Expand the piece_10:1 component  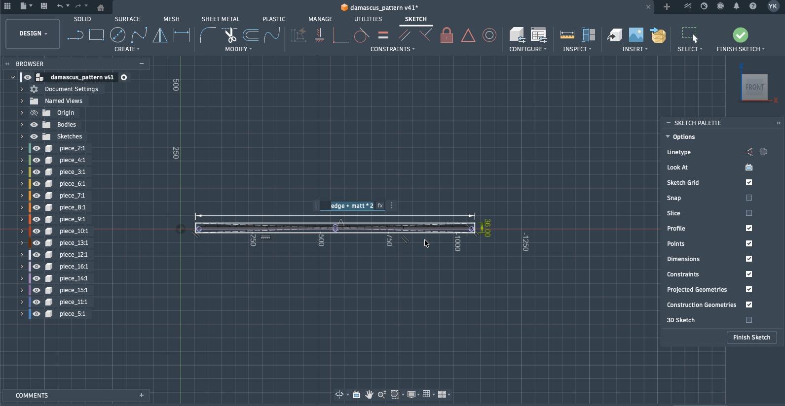point(22,231)
